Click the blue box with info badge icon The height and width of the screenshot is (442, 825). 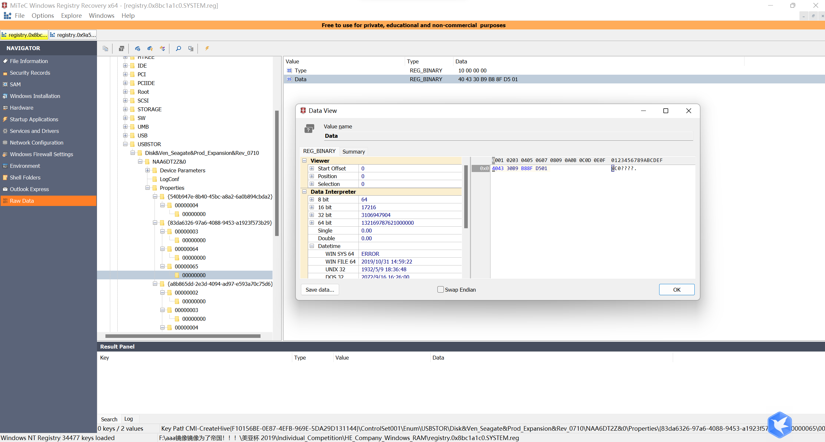tap(137, 49)
